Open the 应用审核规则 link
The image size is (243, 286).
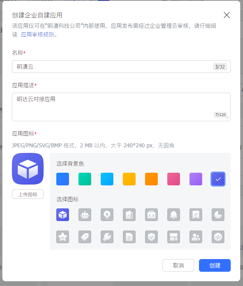point(37,34)
